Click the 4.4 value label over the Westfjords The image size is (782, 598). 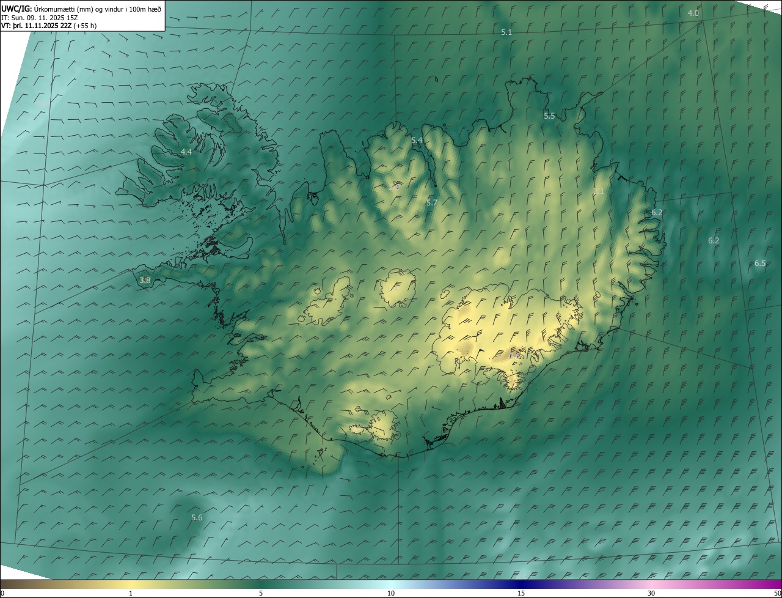coord(186,152)
